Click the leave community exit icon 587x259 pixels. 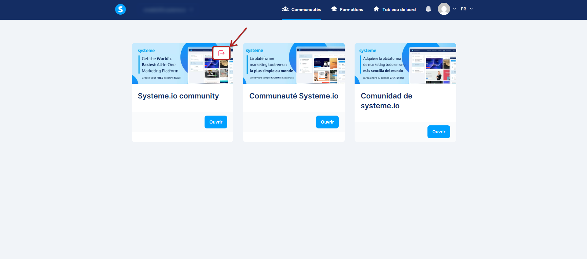click(221, 53)
